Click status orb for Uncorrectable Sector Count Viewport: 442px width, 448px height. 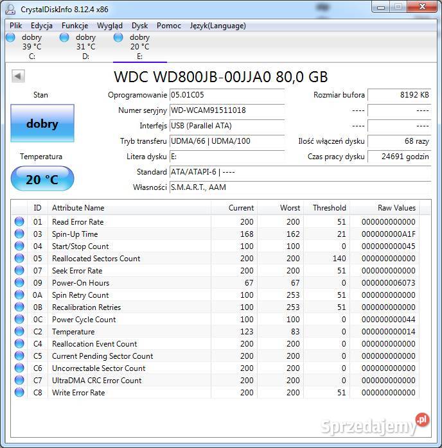(x=19, y=368)
